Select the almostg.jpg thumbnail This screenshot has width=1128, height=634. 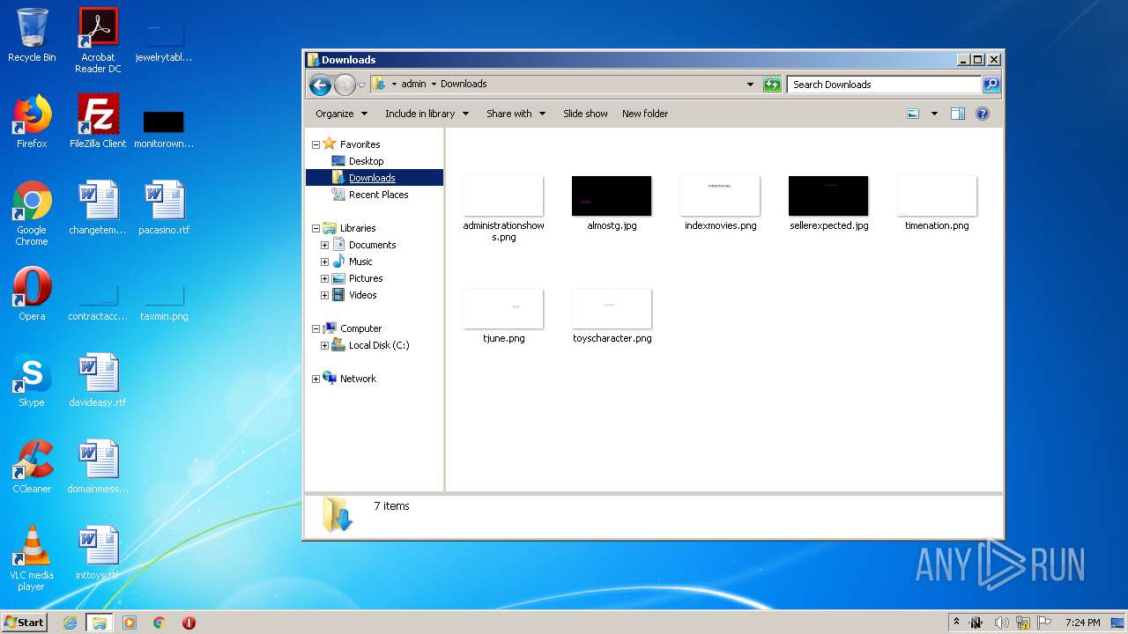[x=612, y=203]
